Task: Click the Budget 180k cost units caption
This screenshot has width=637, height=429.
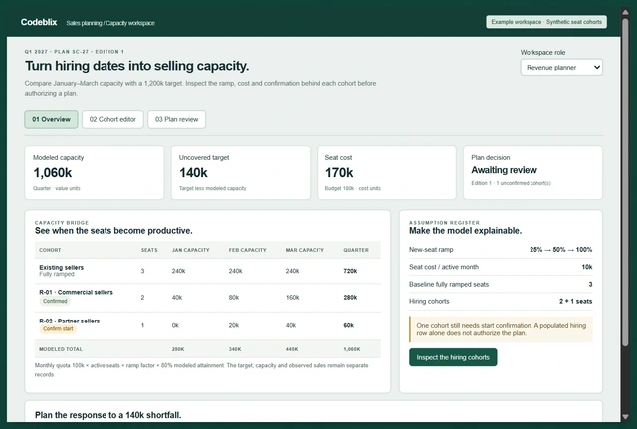Action: pos(353,188)
